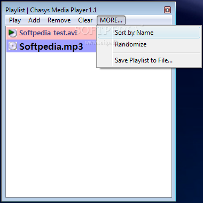The width and height of the screenshot is (203, 203).
Task: Click the green play icon beside Softpedia test.avi
Action: [x=13, y=33]
